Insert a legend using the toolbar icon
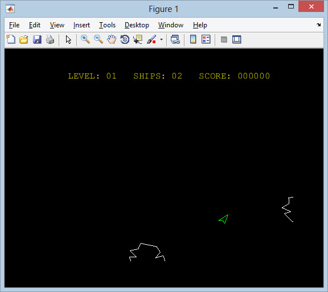The height and width of the screenshot is (292, 328). [x=206, y=39]
